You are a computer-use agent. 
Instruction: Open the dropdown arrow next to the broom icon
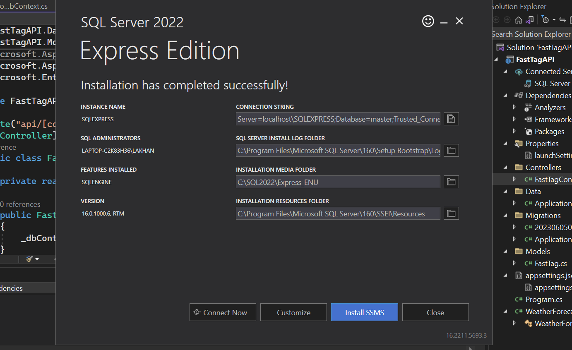pyautogui.click(x=37, y=259)
